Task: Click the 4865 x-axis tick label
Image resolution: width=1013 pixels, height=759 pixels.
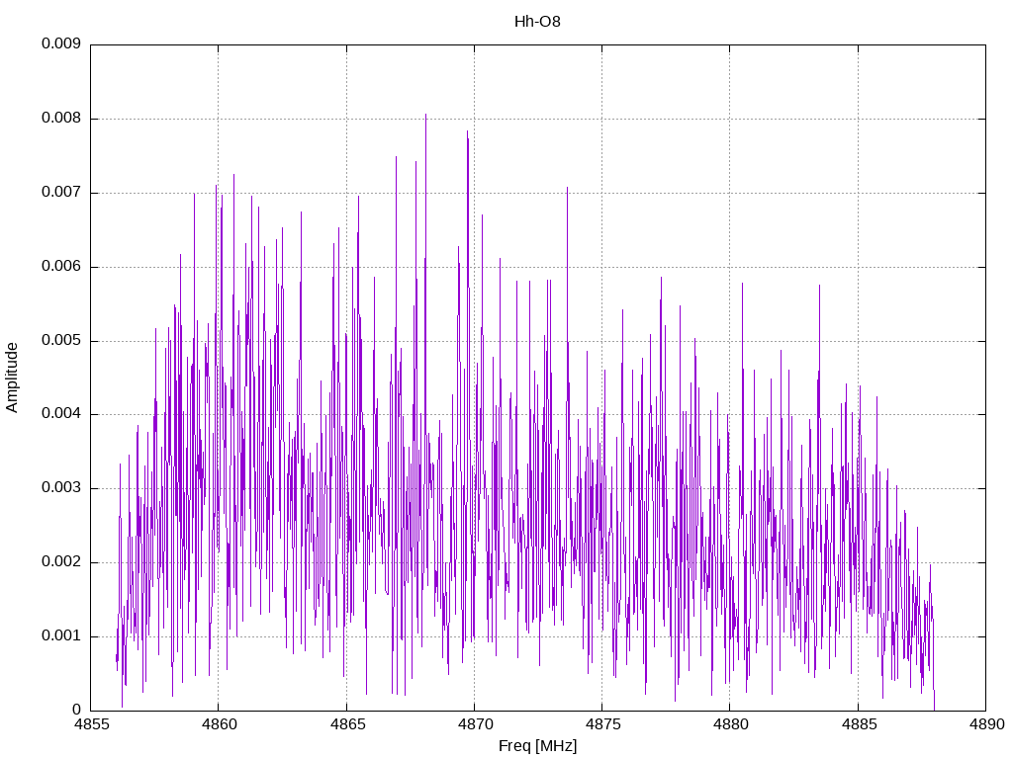Action: (x=347, y=724)
